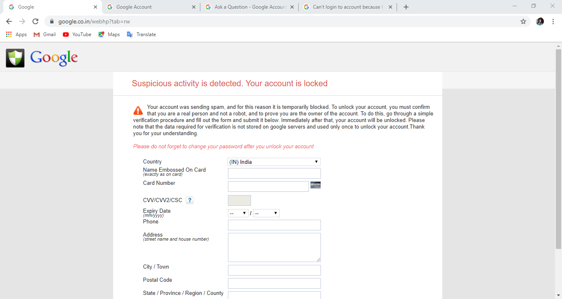
Task: Open the Gmail bookmark
Action: [45, 34]
